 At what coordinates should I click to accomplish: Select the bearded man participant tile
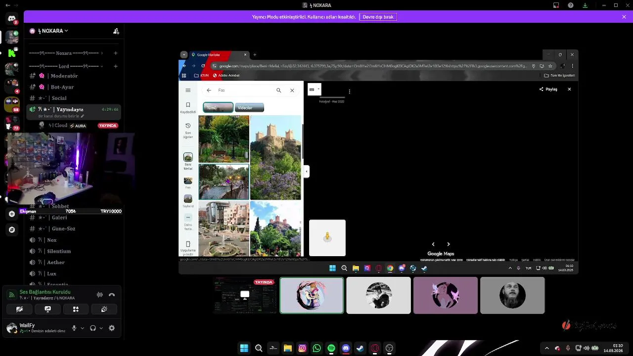[x=512, y=295]
